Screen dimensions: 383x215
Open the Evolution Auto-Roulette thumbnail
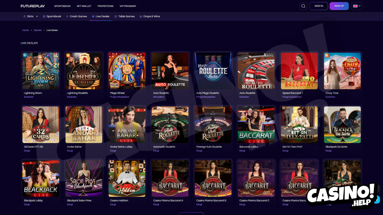256,71
